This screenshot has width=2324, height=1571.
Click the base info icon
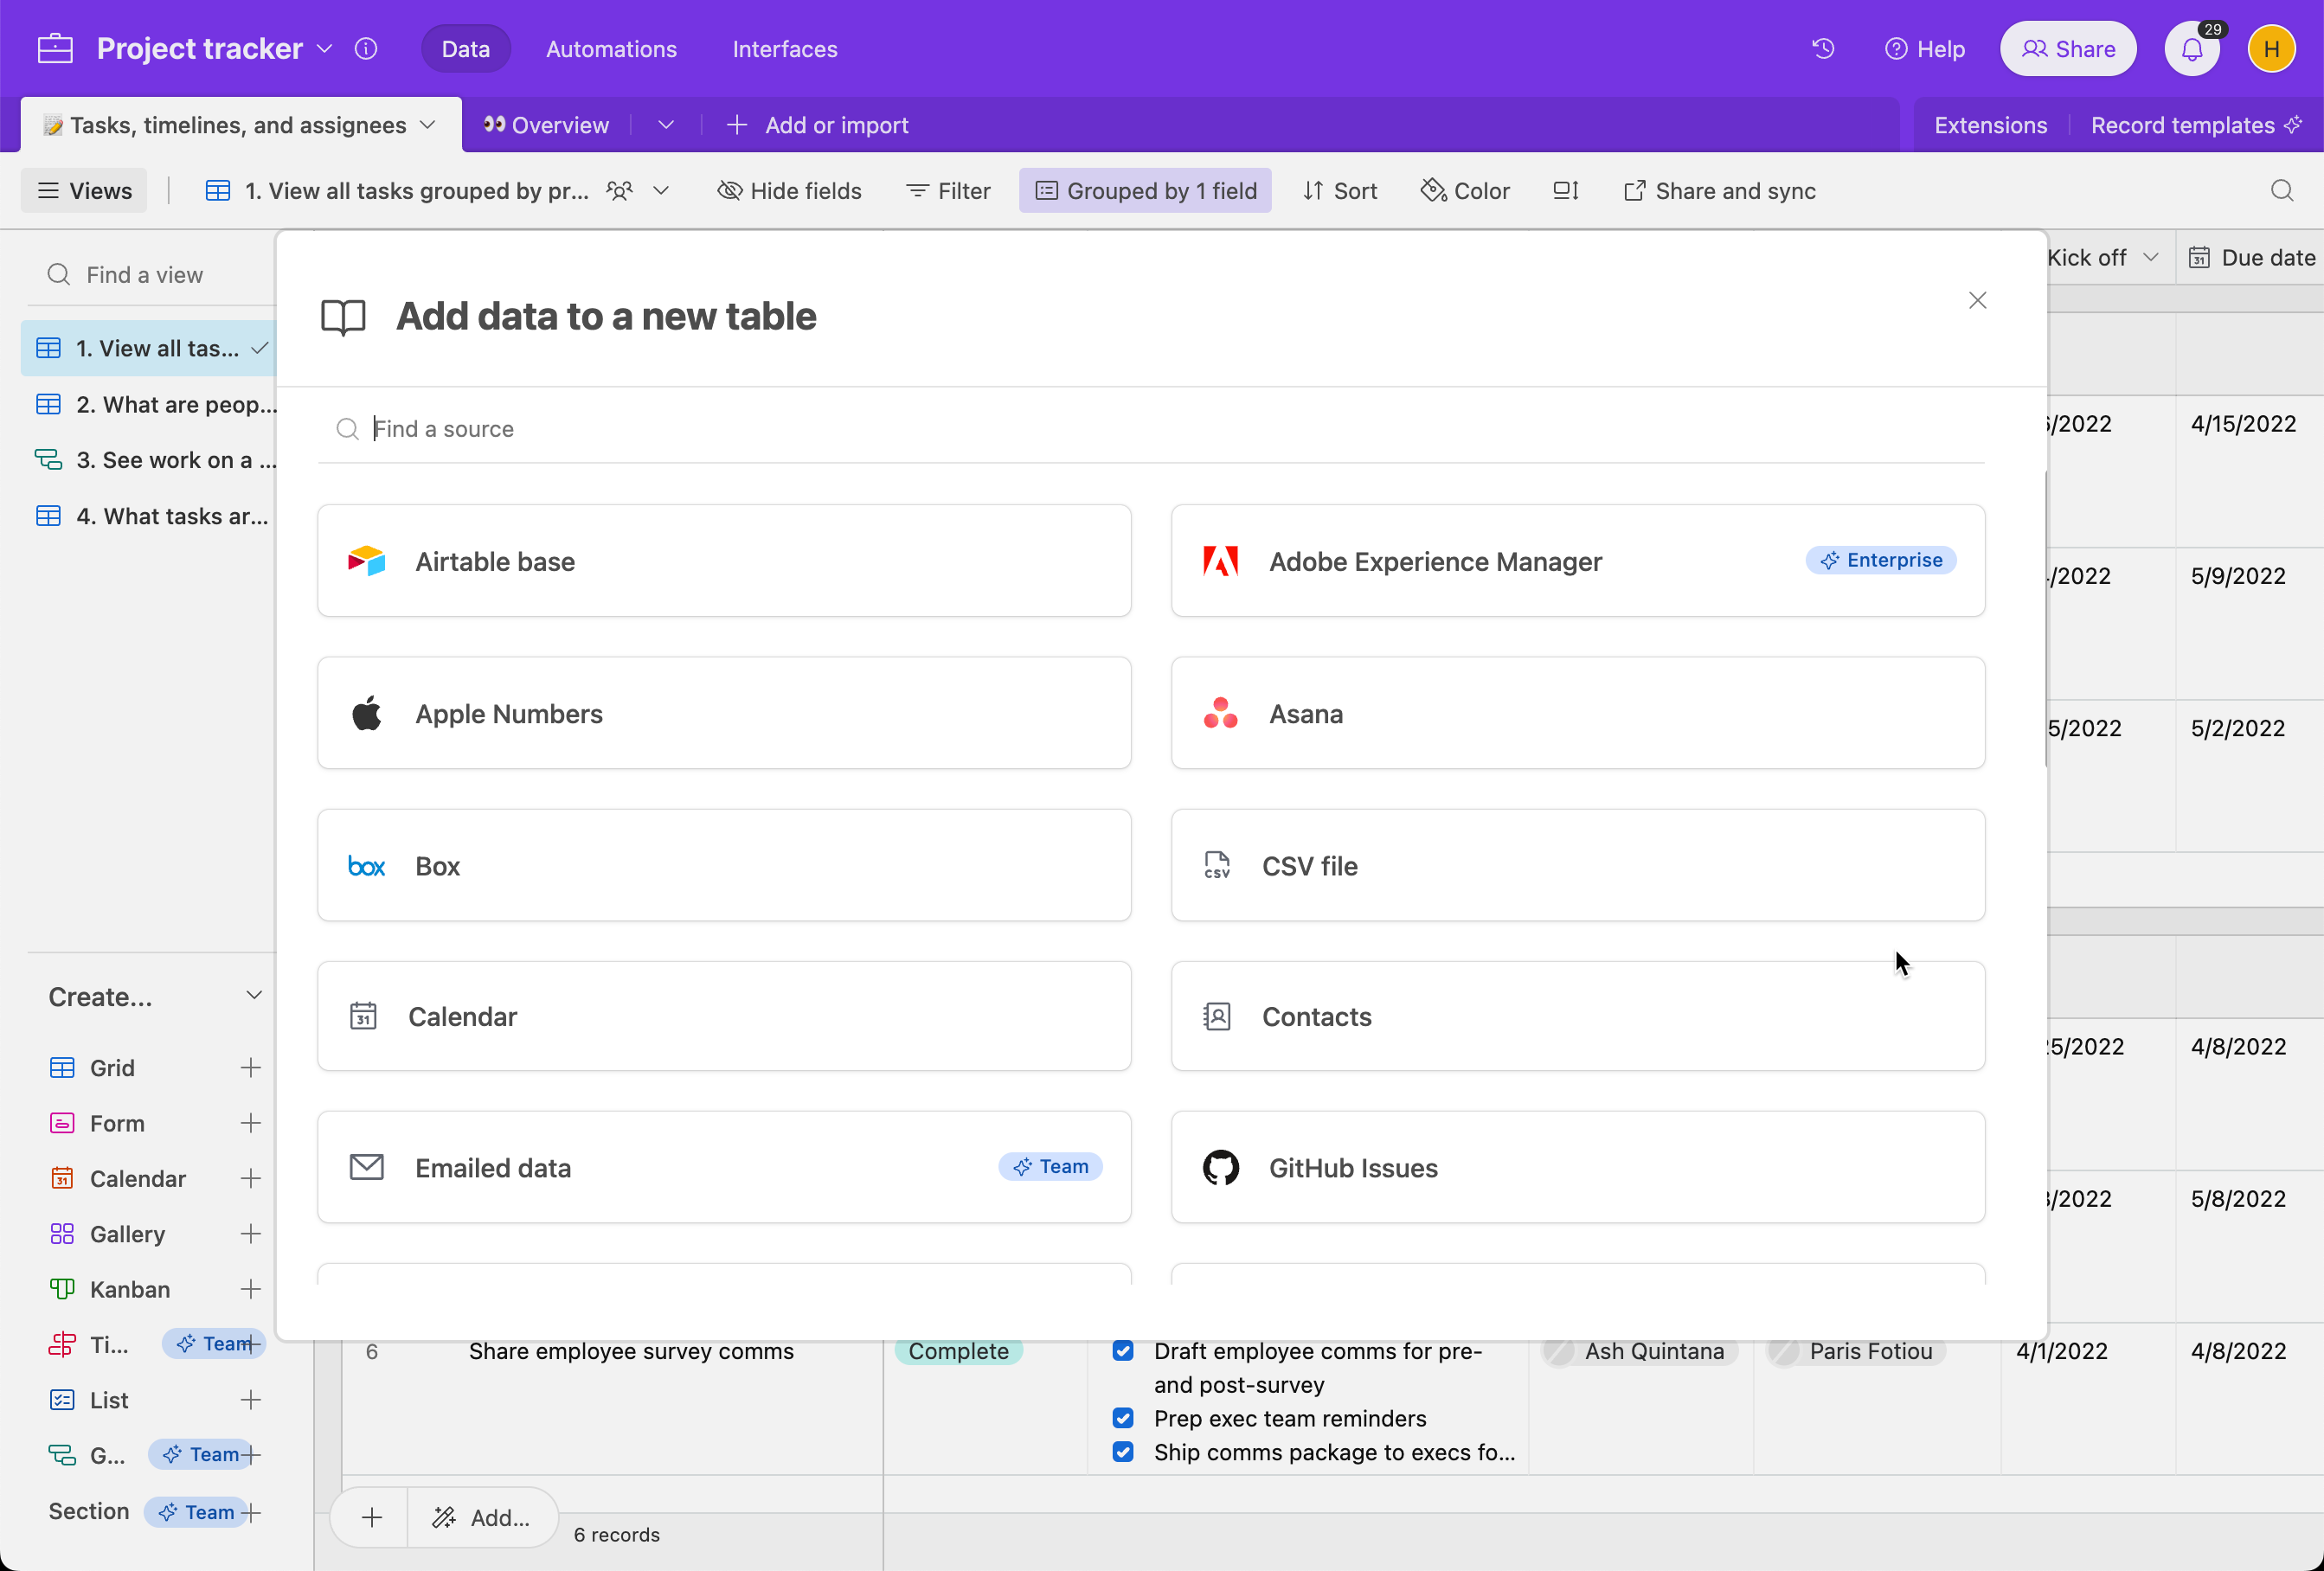tap(366, 48)
